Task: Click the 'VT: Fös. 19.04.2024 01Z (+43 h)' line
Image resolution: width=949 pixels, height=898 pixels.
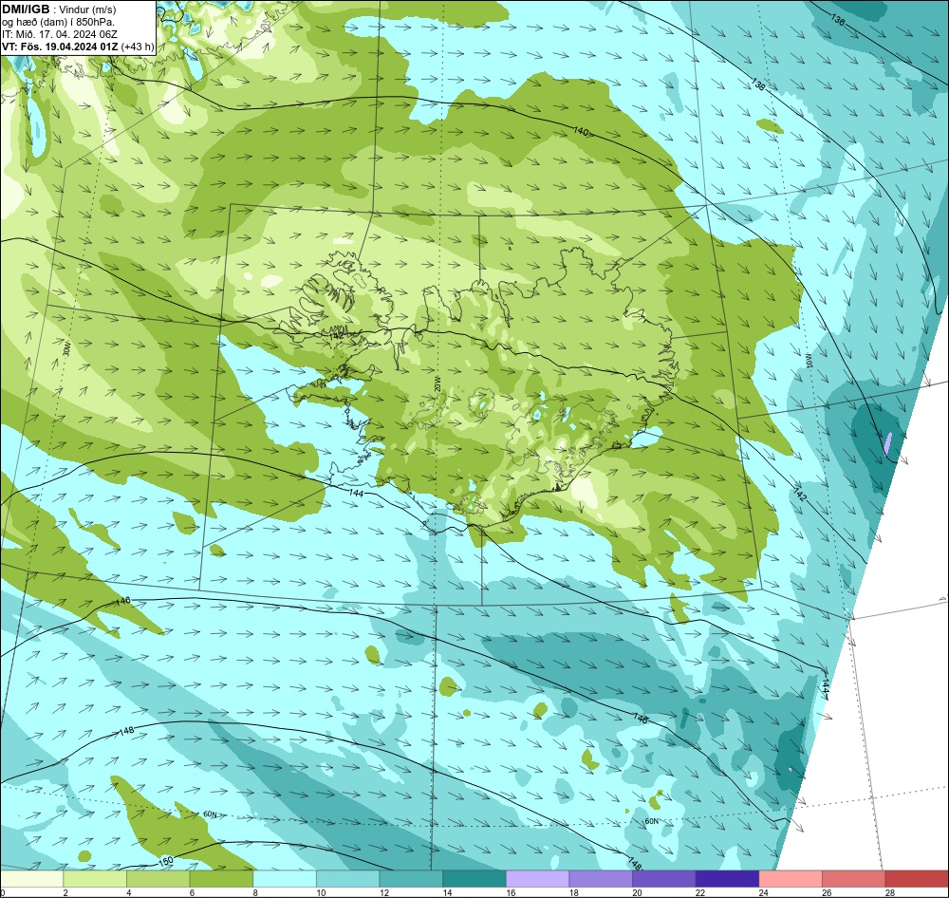Action: point(78,47)
